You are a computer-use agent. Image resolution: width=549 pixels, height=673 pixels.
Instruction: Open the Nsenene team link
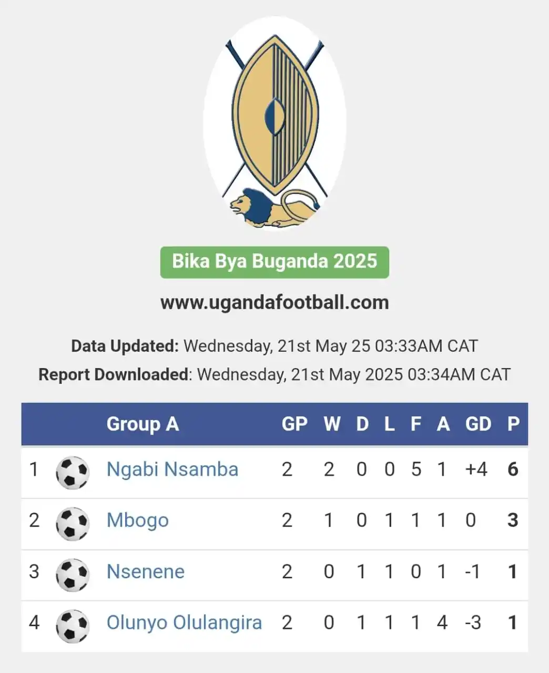tap(146, 571)
